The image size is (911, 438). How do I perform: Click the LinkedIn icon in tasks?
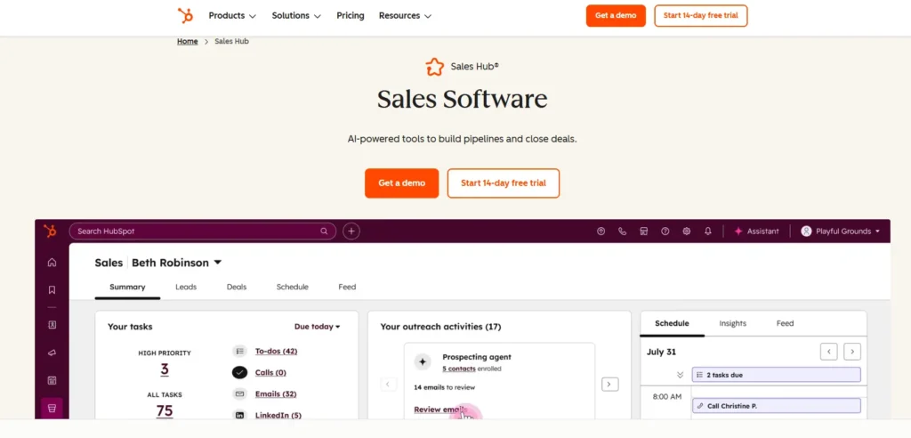[239, 416]
